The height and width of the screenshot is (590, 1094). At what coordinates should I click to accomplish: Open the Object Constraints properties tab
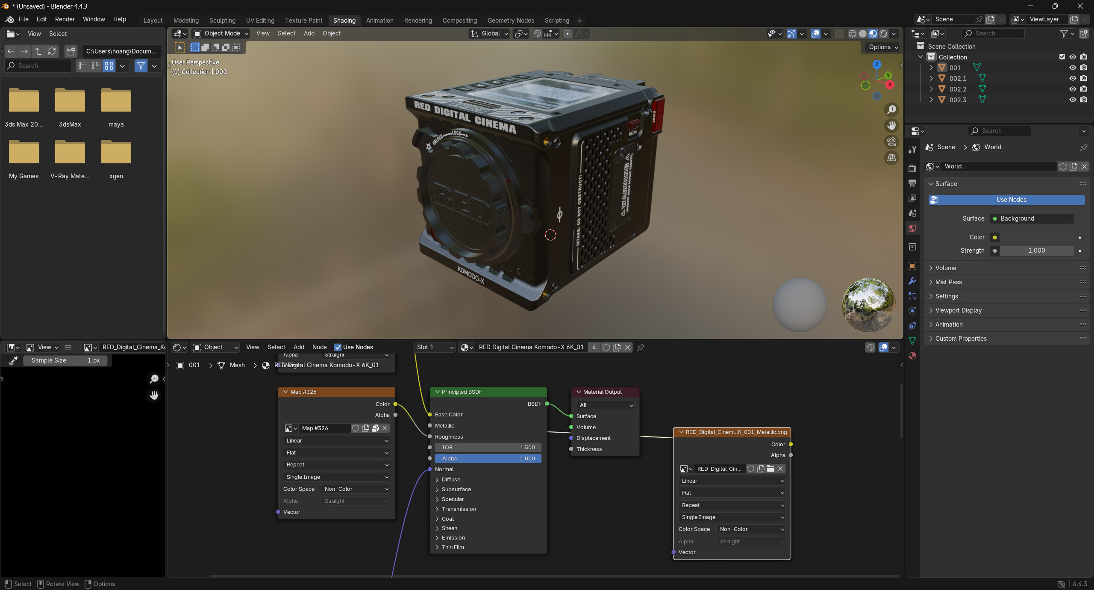[x=912, y=326]
